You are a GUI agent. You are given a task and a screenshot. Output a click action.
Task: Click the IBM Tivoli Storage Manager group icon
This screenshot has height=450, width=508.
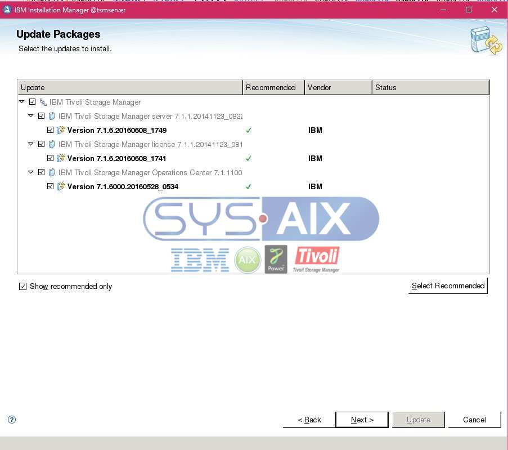[43, 102]
